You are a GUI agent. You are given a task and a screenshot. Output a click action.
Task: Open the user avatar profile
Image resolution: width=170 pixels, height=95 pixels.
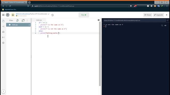[x=13, y=15]
